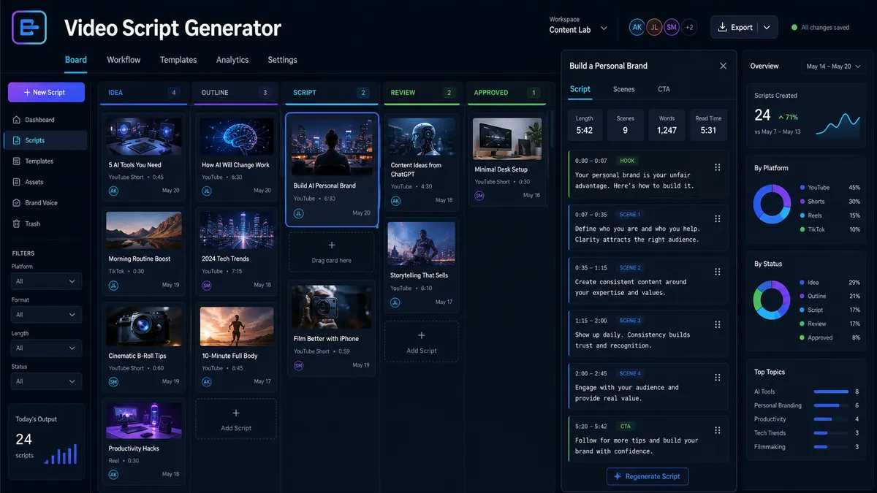Open the Film Better with iPhone card
Image resolution: width=877 pixels, height=493 pixels.
point(332,328)
